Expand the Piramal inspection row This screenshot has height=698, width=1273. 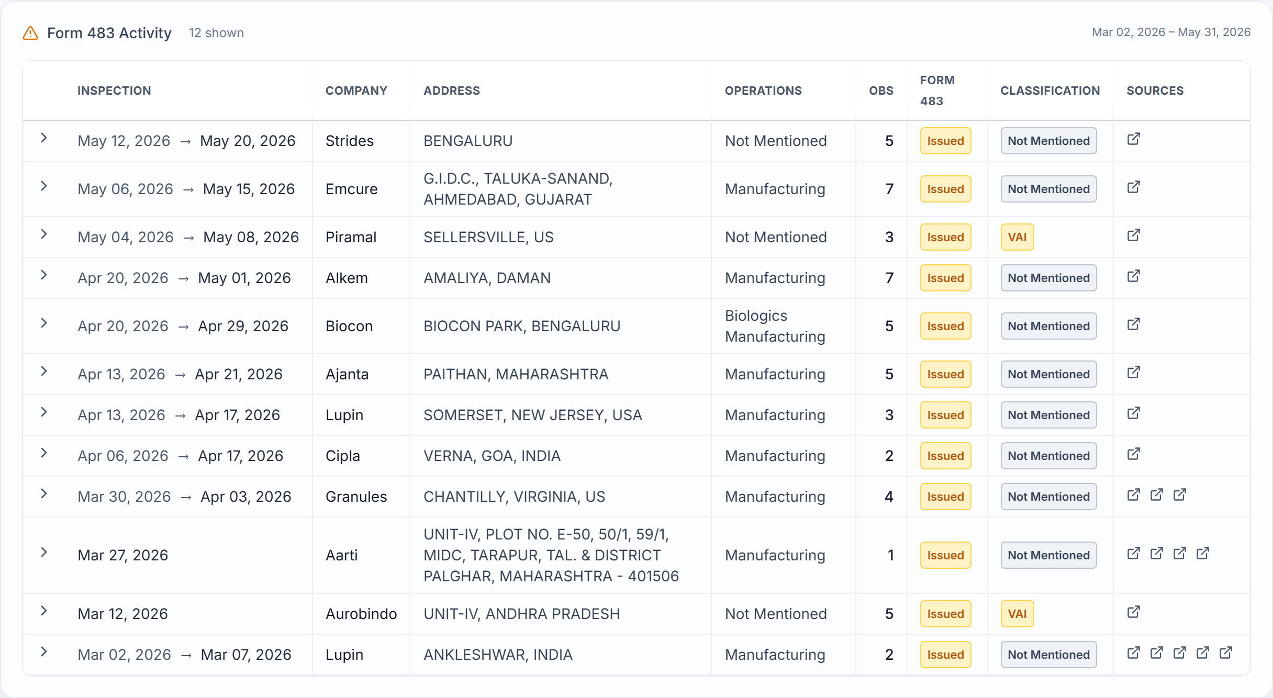[44, 234]
